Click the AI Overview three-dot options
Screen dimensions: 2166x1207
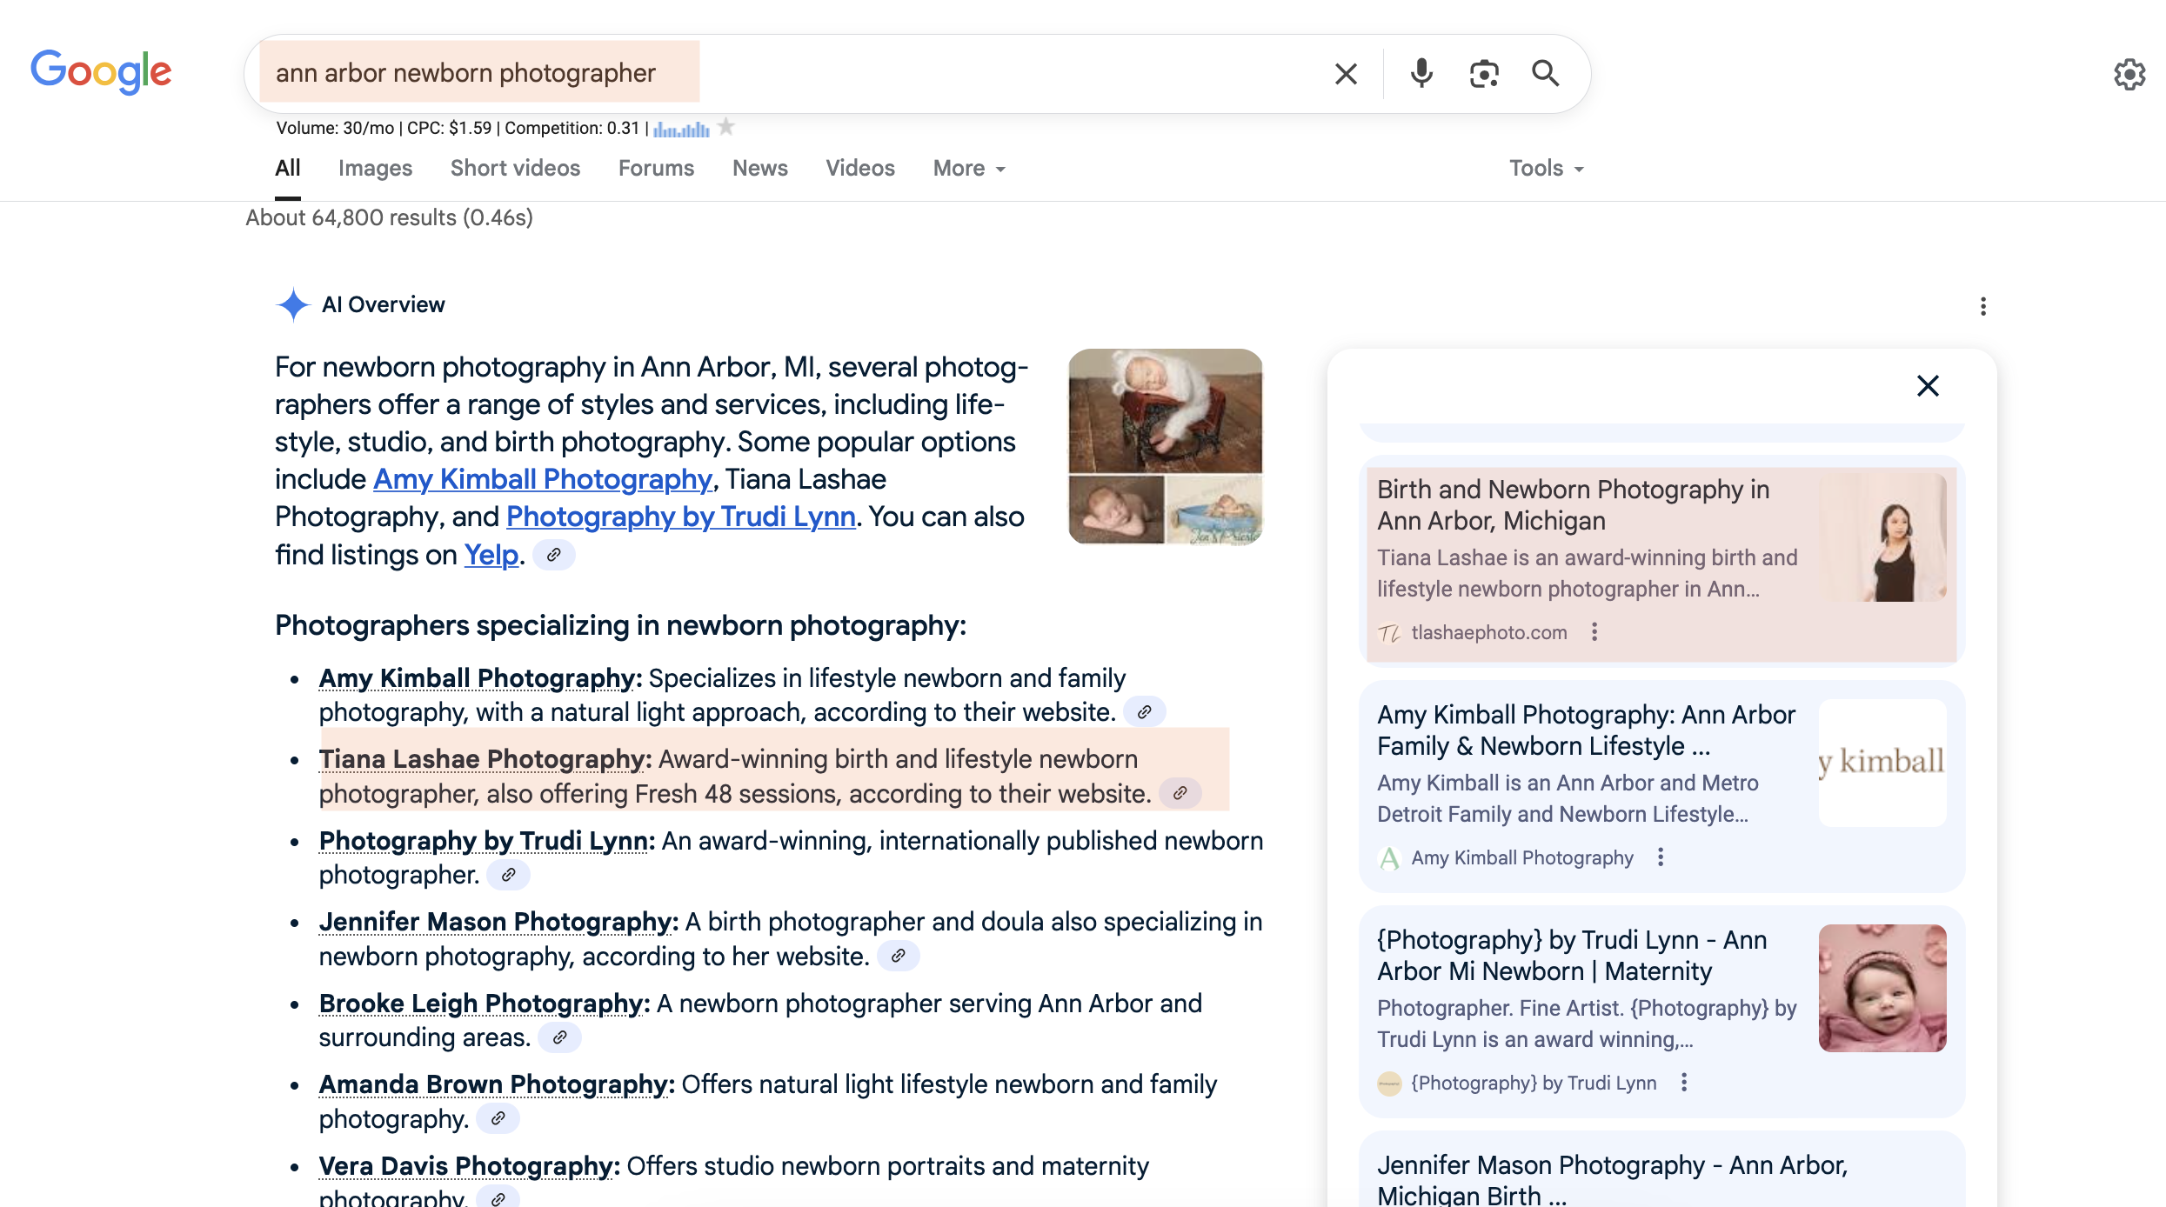point(1982,306)
